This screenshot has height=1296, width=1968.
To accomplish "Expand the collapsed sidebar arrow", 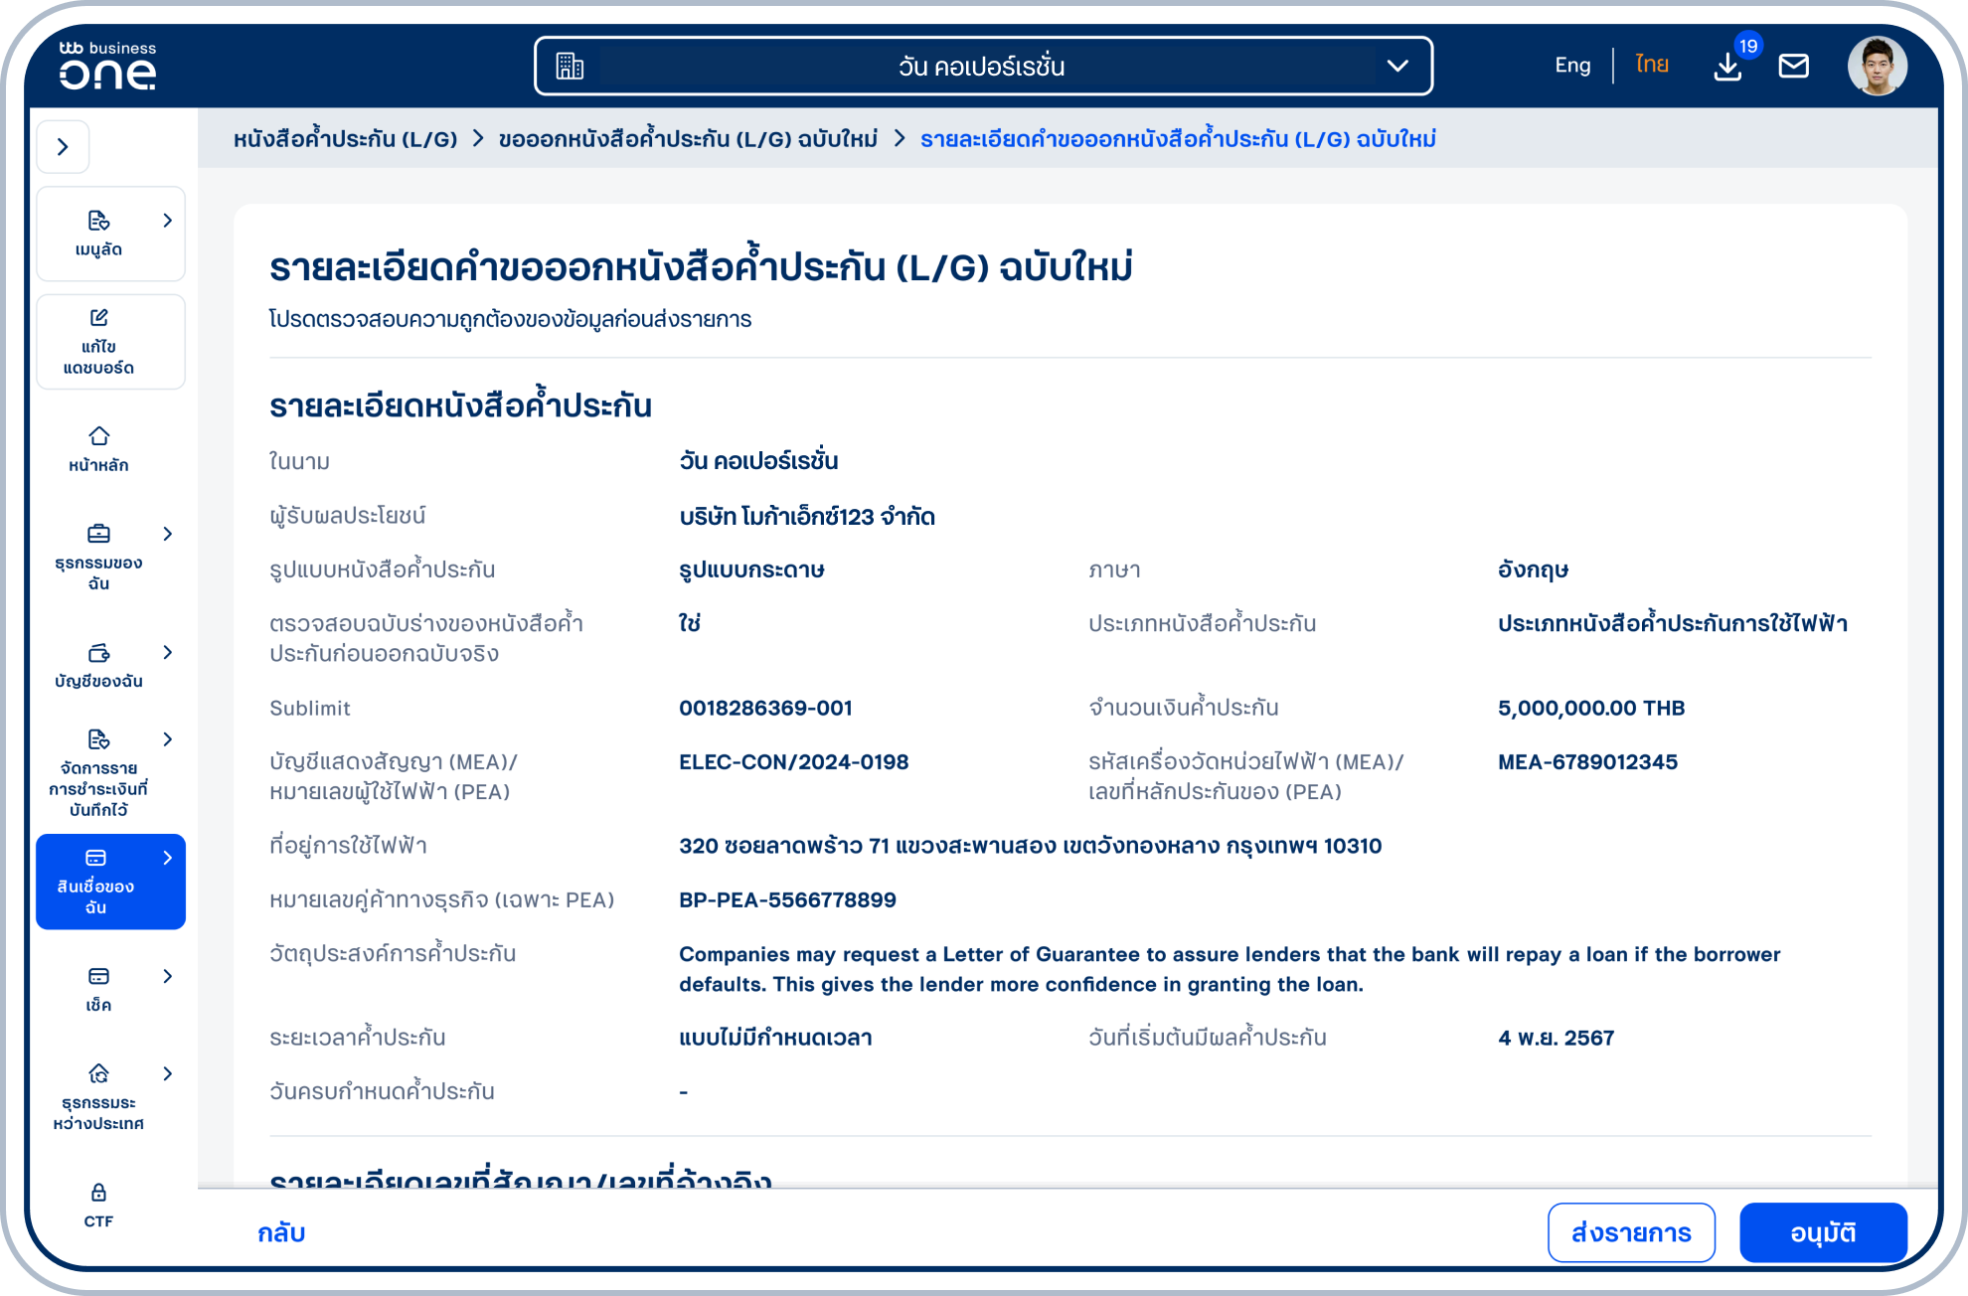I will point(64,146).
